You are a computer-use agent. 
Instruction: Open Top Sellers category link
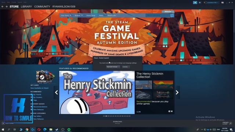(37, 116)
